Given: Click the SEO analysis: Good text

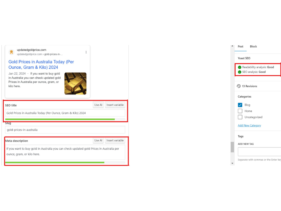Looking at the screenshot, I should [254, 72].
